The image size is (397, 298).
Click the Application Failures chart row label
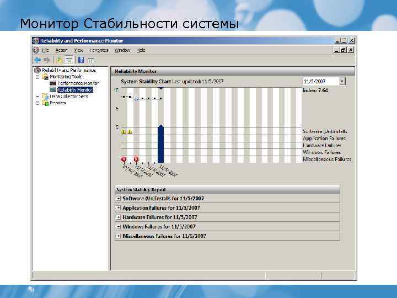pos(324,139)
